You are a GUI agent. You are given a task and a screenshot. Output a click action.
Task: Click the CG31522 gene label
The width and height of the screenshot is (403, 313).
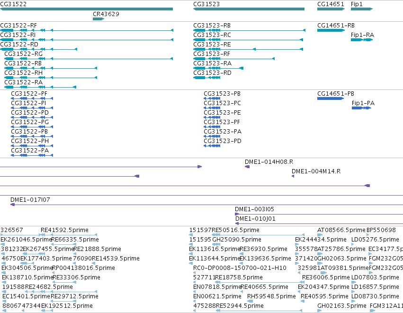[13, 4]
